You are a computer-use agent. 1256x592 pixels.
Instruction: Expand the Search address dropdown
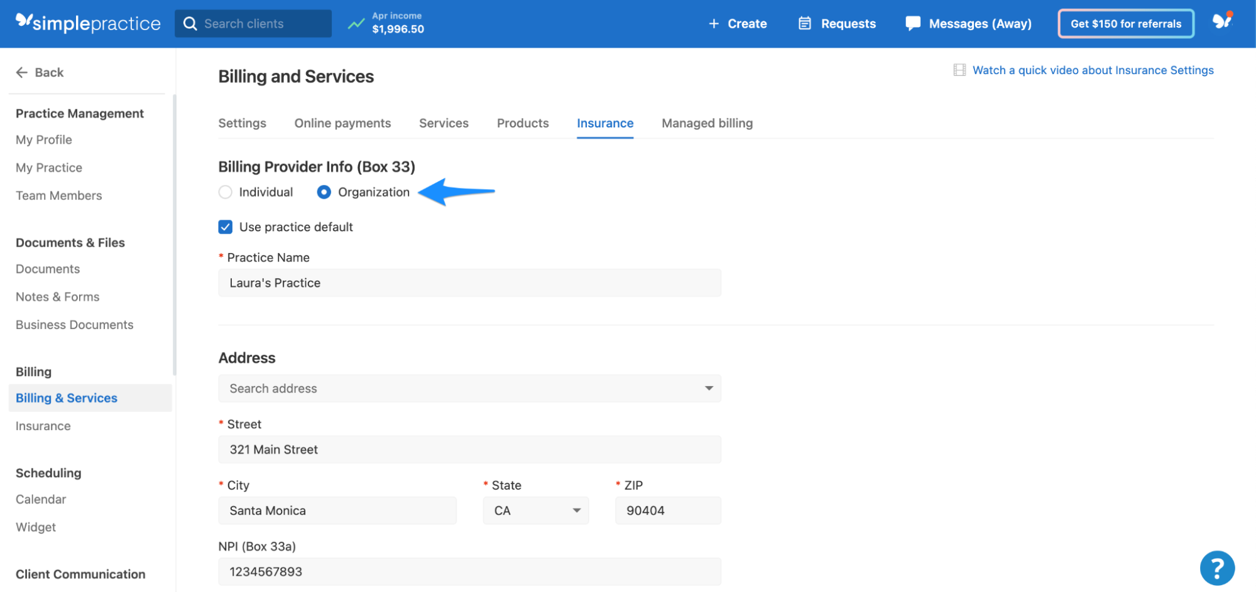tap(709, 388)
